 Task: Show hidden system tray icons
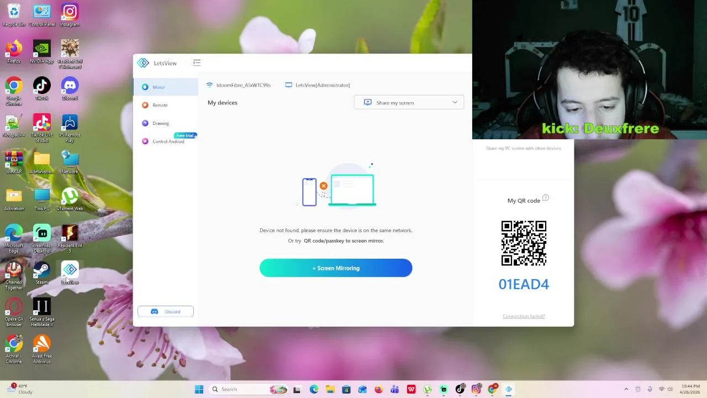click(626, 389)
